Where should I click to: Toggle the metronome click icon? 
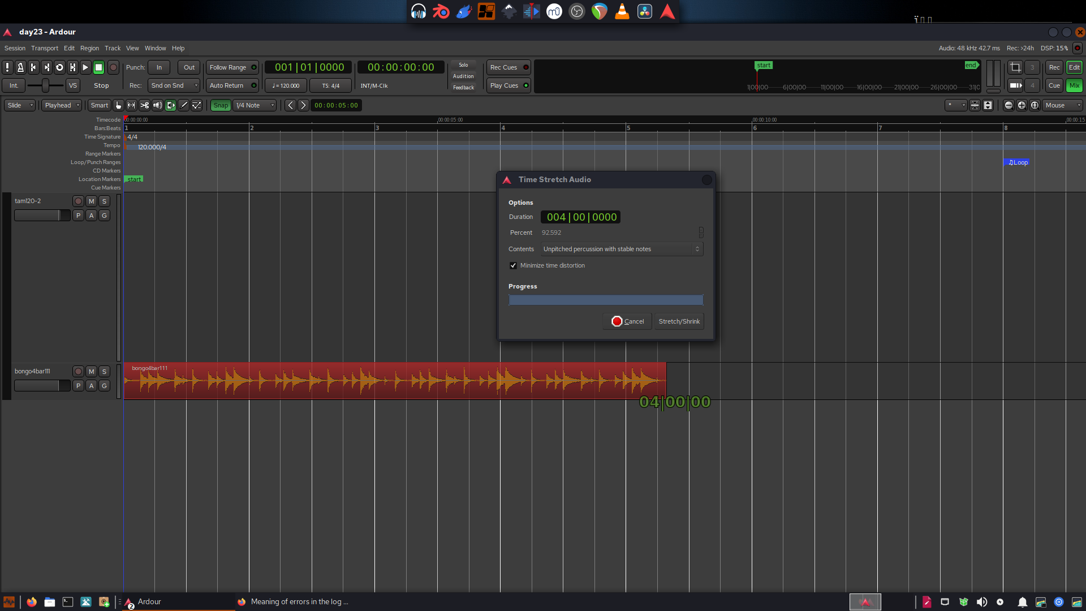click(20, 67)
